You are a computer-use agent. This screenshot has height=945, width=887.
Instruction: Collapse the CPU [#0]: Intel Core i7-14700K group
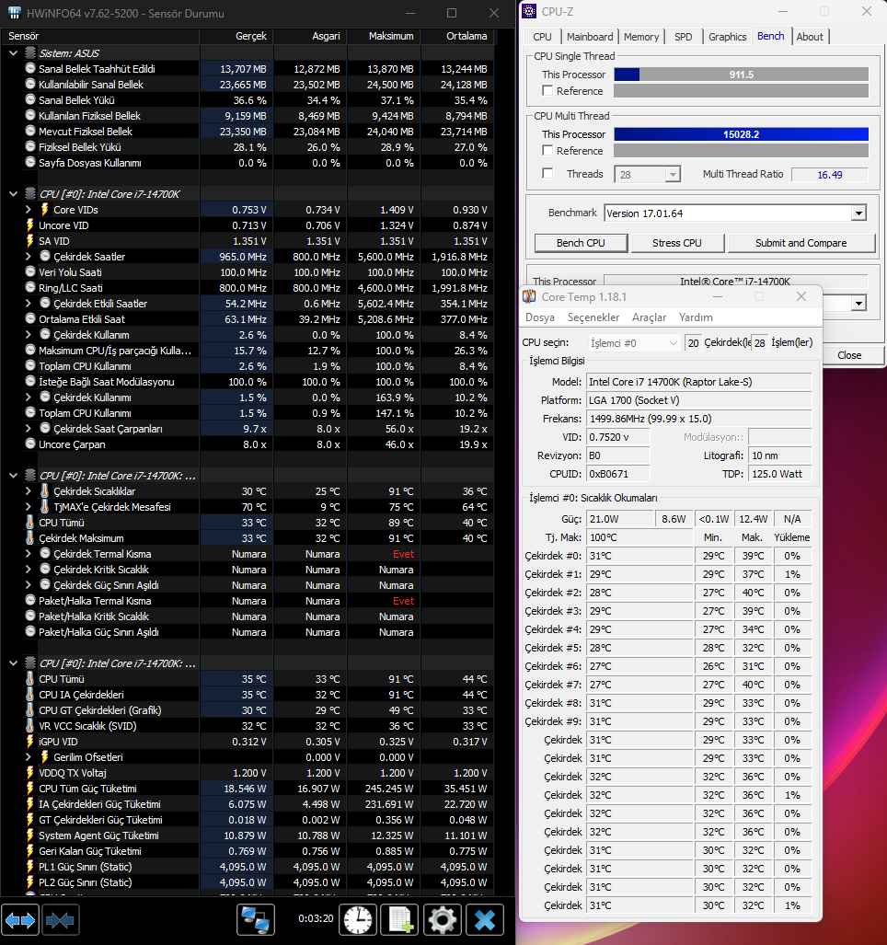coord(13,194)
